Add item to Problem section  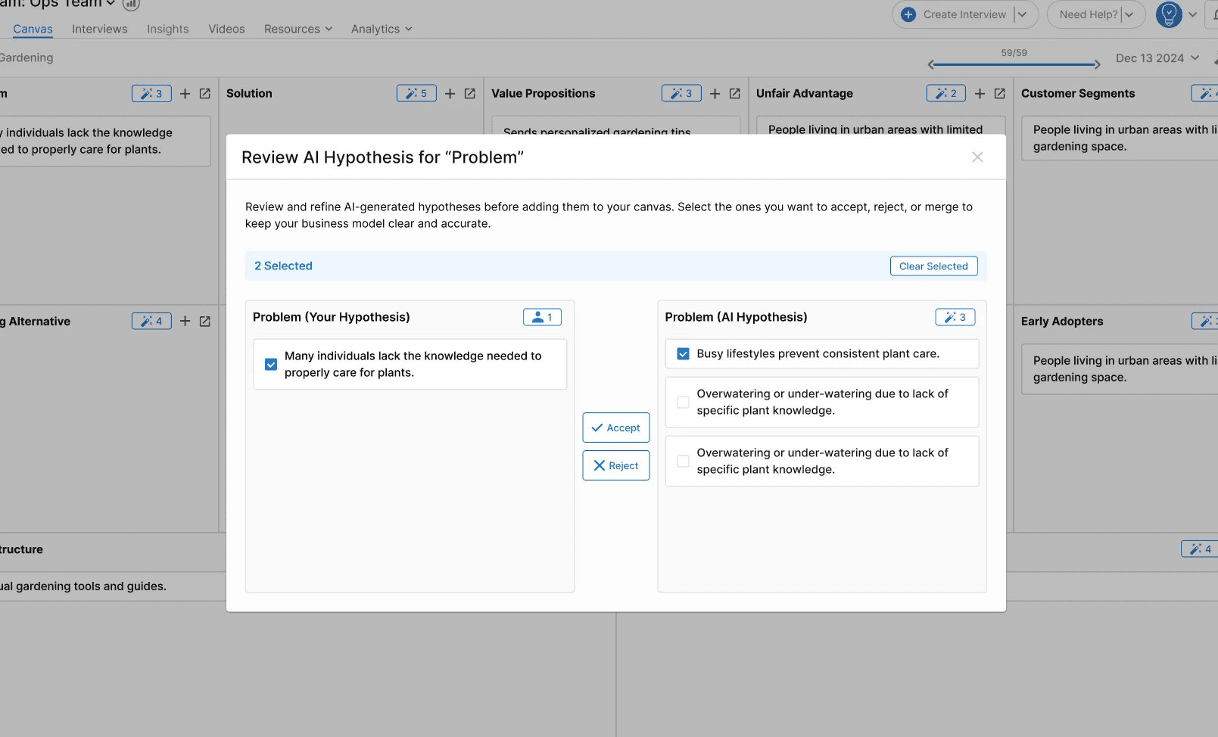[x=185, y=93]
